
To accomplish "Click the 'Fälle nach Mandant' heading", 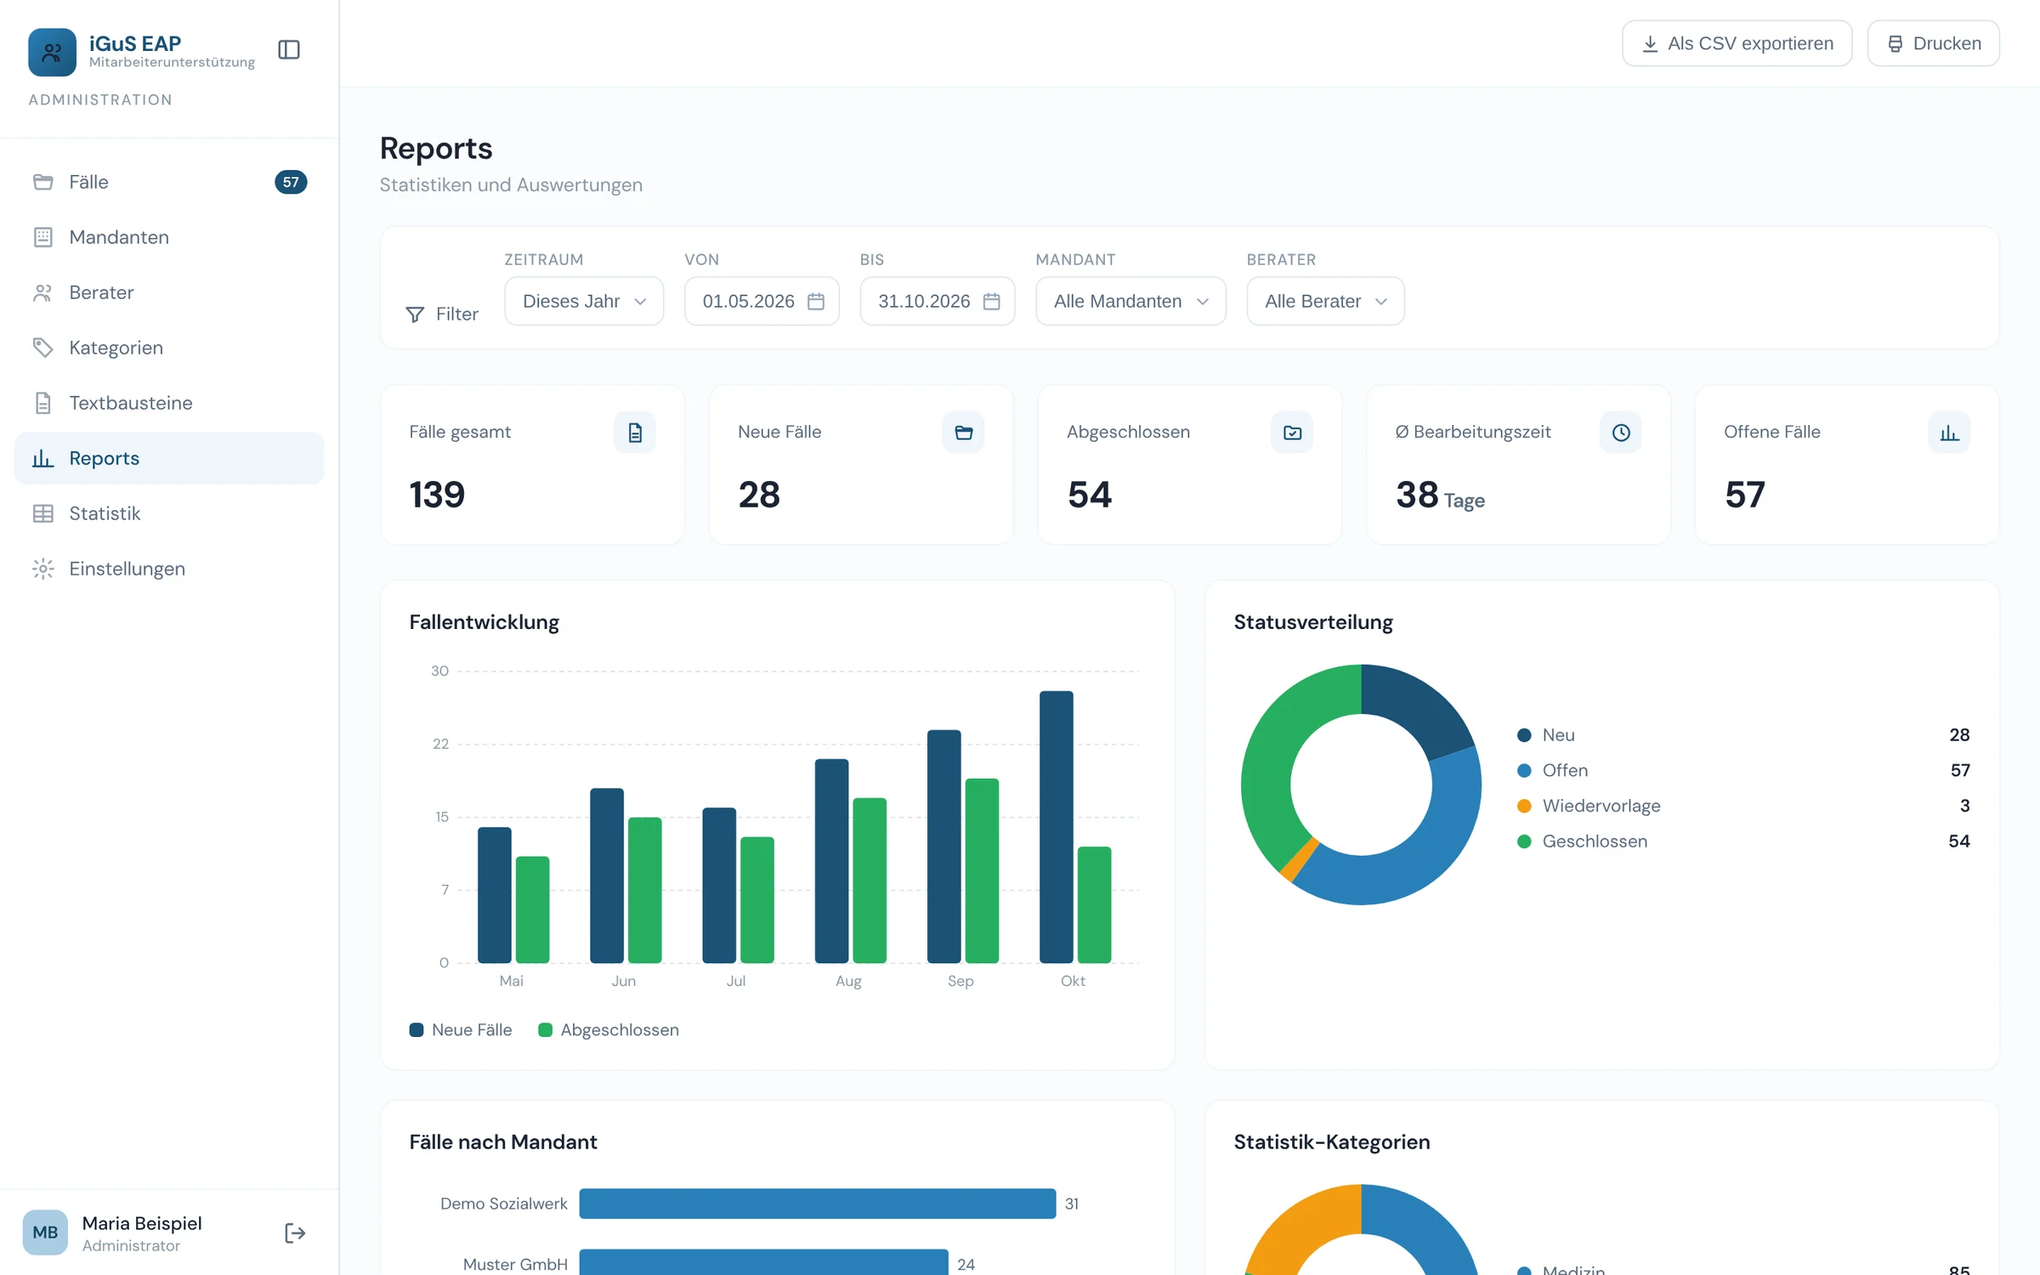I will pyautogui.click(x=503, y=1142).
